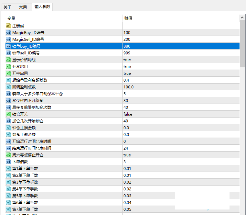Click the integer icon next to MagicBuy_ID编号
Screen dimensions: 246x215
(x=8, y=32)
